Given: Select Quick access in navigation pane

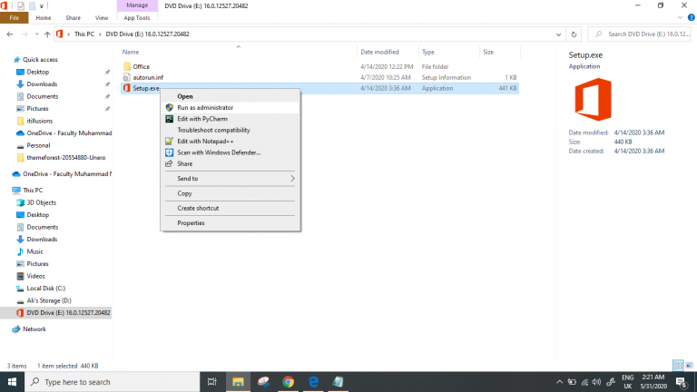Looking at the screenshot, I should click(40, 60).
